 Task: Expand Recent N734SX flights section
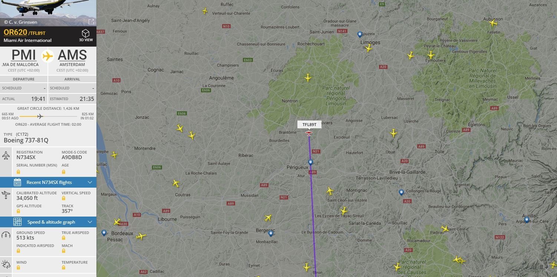[x=48, y=182]
